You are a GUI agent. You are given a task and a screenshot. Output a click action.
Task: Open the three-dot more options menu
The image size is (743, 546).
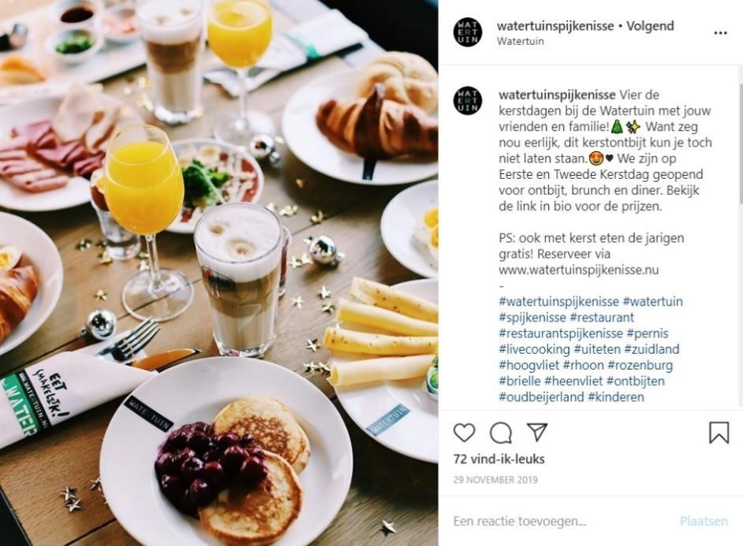720,32
